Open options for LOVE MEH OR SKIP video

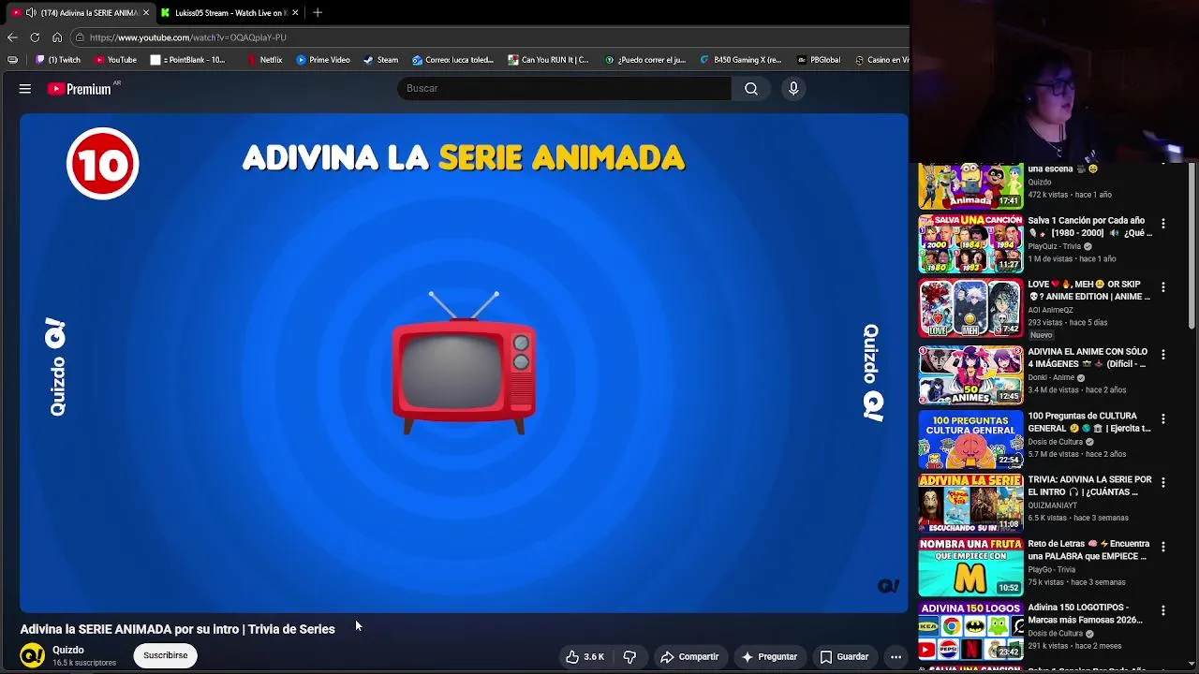(x=1162, y=287)
